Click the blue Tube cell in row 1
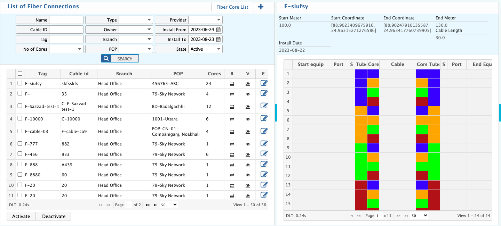 pos(361,74)
